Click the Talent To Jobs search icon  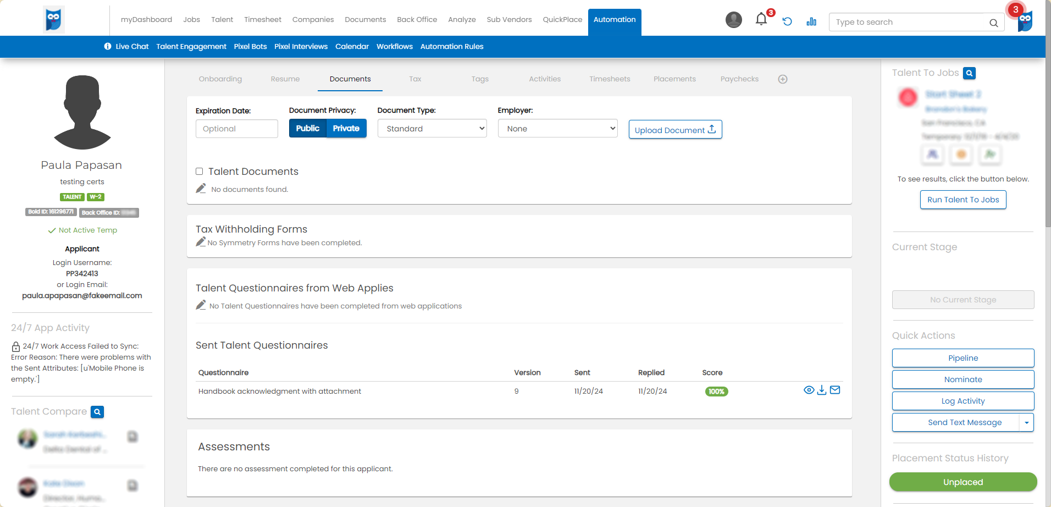point(970,73)
